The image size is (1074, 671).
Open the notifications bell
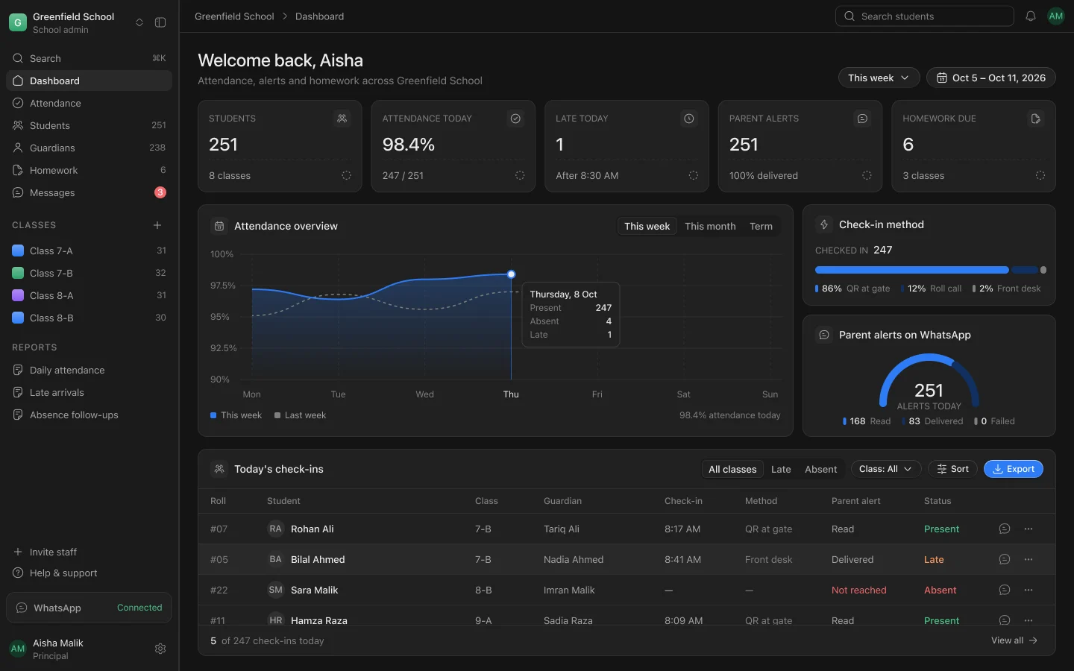coord(1031,16)
